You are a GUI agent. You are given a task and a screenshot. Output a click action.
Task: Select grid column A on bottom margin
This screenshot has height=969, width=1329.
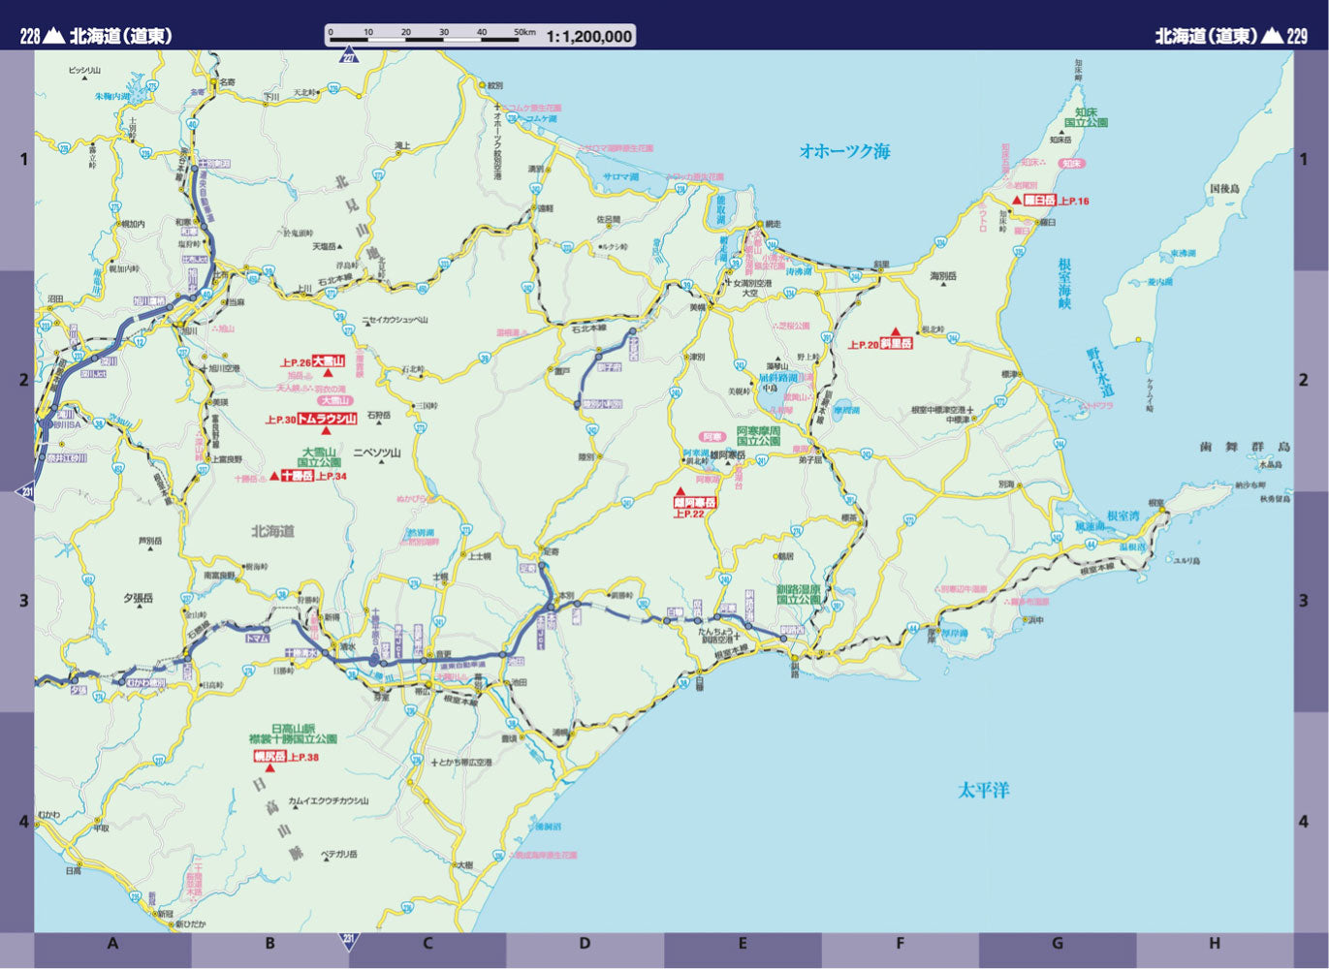[112, 944]
